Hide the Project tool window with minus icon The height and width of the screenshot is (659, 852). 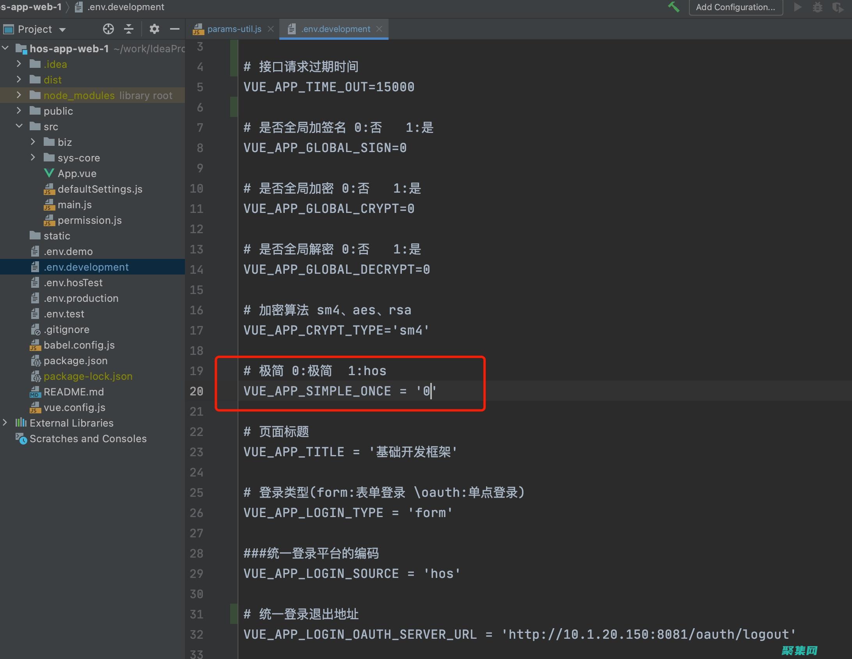(x=175, y=29)
